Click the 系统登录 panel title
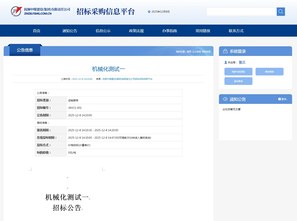Screen dimensions: 297x221 coord(238,51)
